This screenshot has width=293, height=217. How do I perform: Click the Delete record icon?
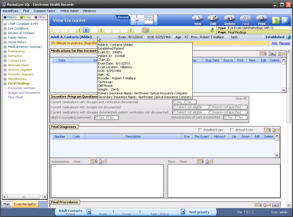tap(230, 19)
